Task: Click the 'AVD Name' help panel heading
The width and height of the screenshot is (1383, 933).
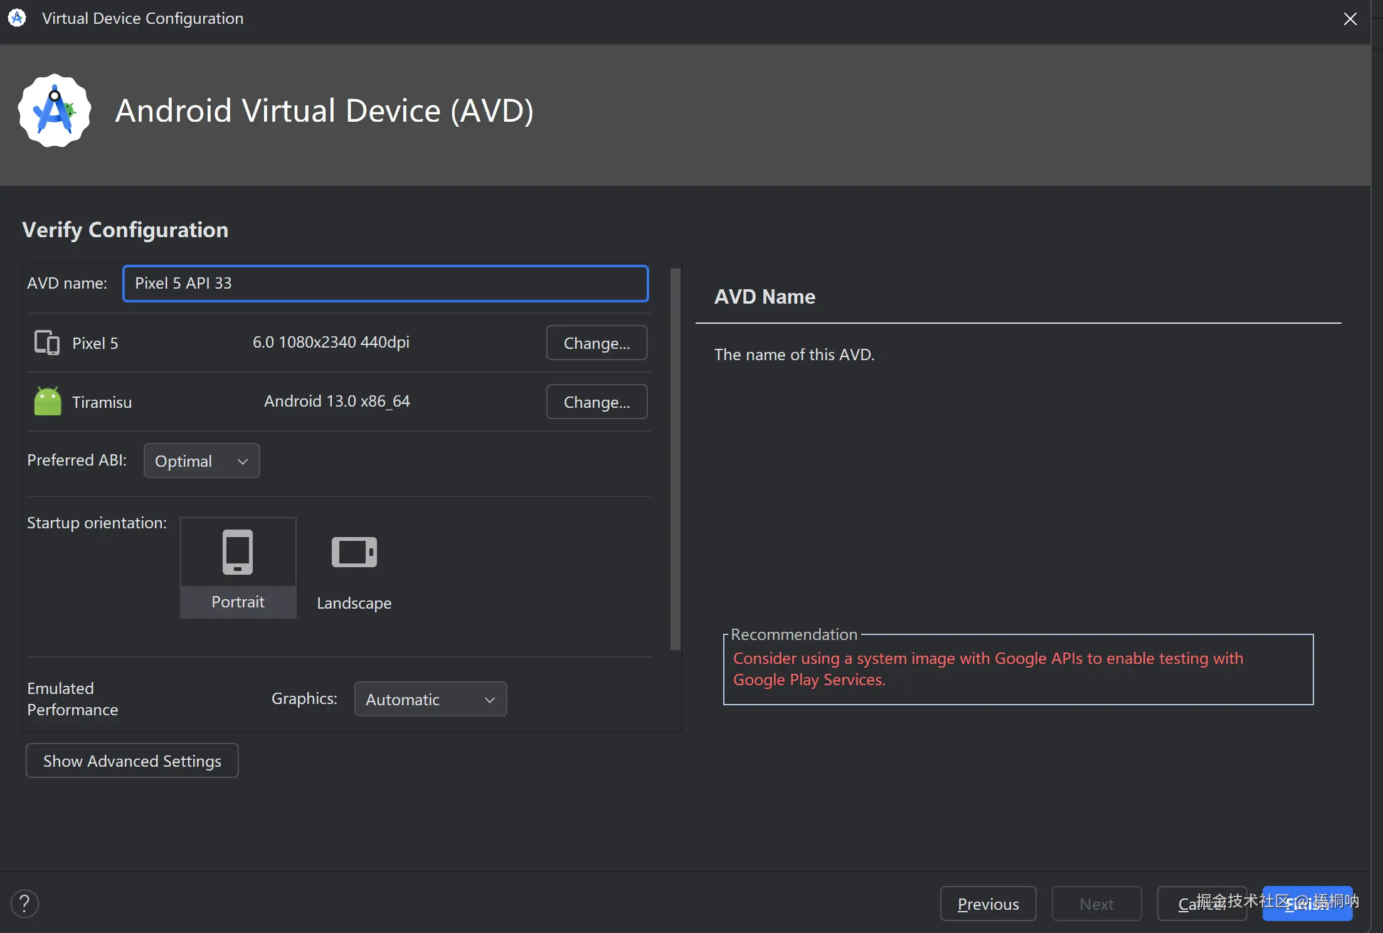Action: click(x=765, y=296)
